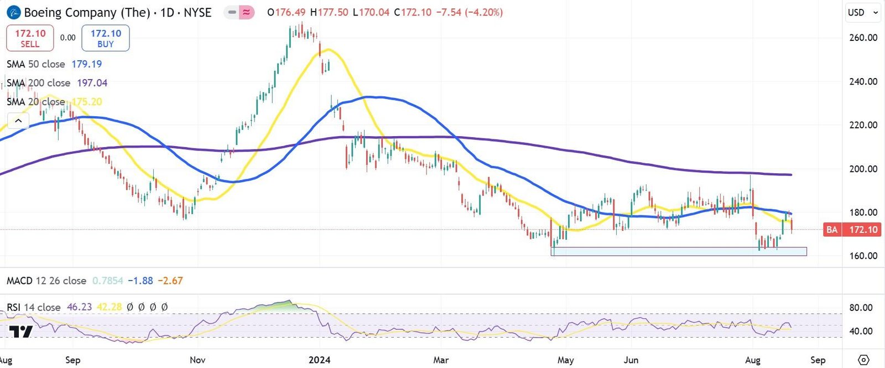
Task: Click the Boeing company logo icon
Action: click(x=13, y=12)
